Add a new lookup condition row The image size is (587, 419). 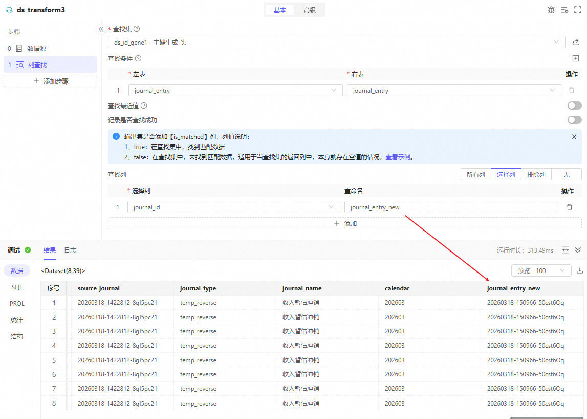[x=575, y=59]
